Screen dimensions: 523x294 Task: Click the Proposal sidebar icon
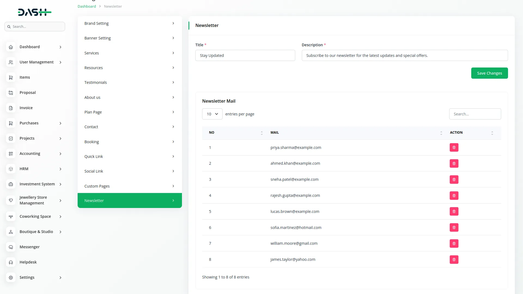click(11, 93)
